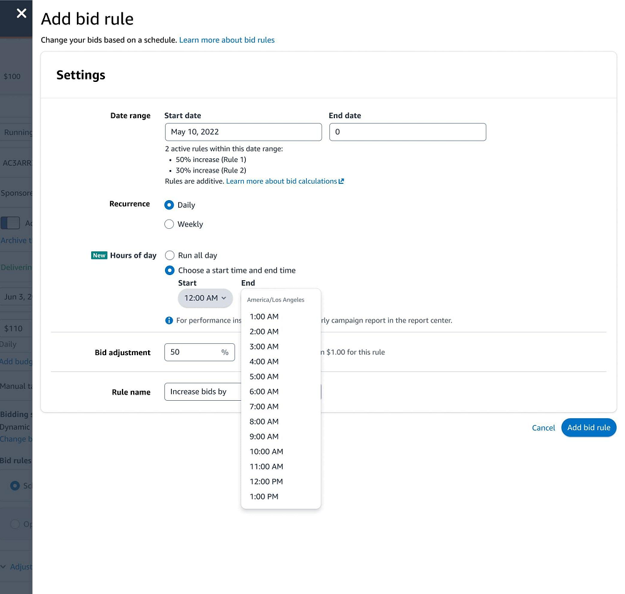Select the Weekly recurrence option
The height and width of the screenshot is (594, 625).
[x=169, y=224]
